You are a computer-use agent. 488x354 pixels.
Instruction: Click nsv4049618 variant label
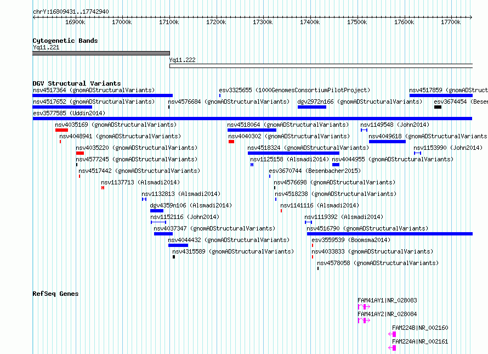428,136
